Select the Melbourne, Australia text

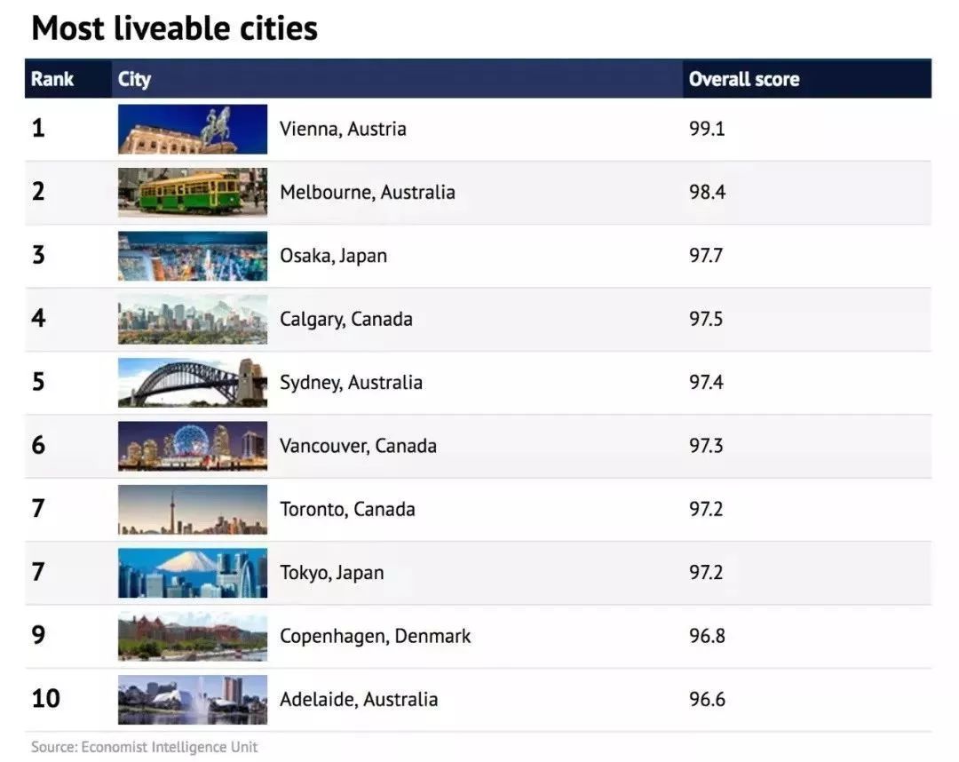click(367, 192)
